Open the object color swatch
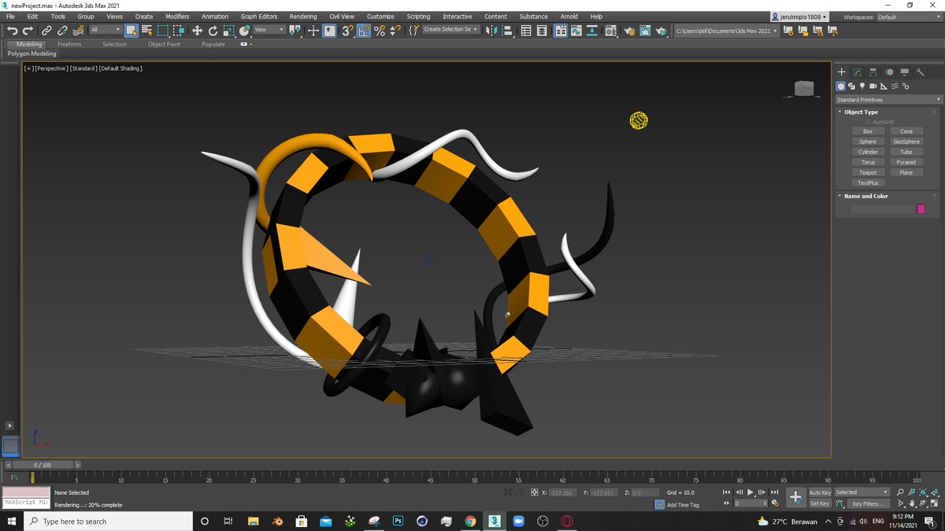Screen dimensions: 945x531 (x=920, y=208)
